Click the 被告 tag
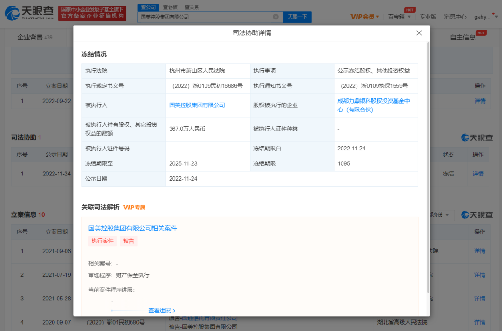Viewport: 502px width, 331px height. [x=129, y=241]
